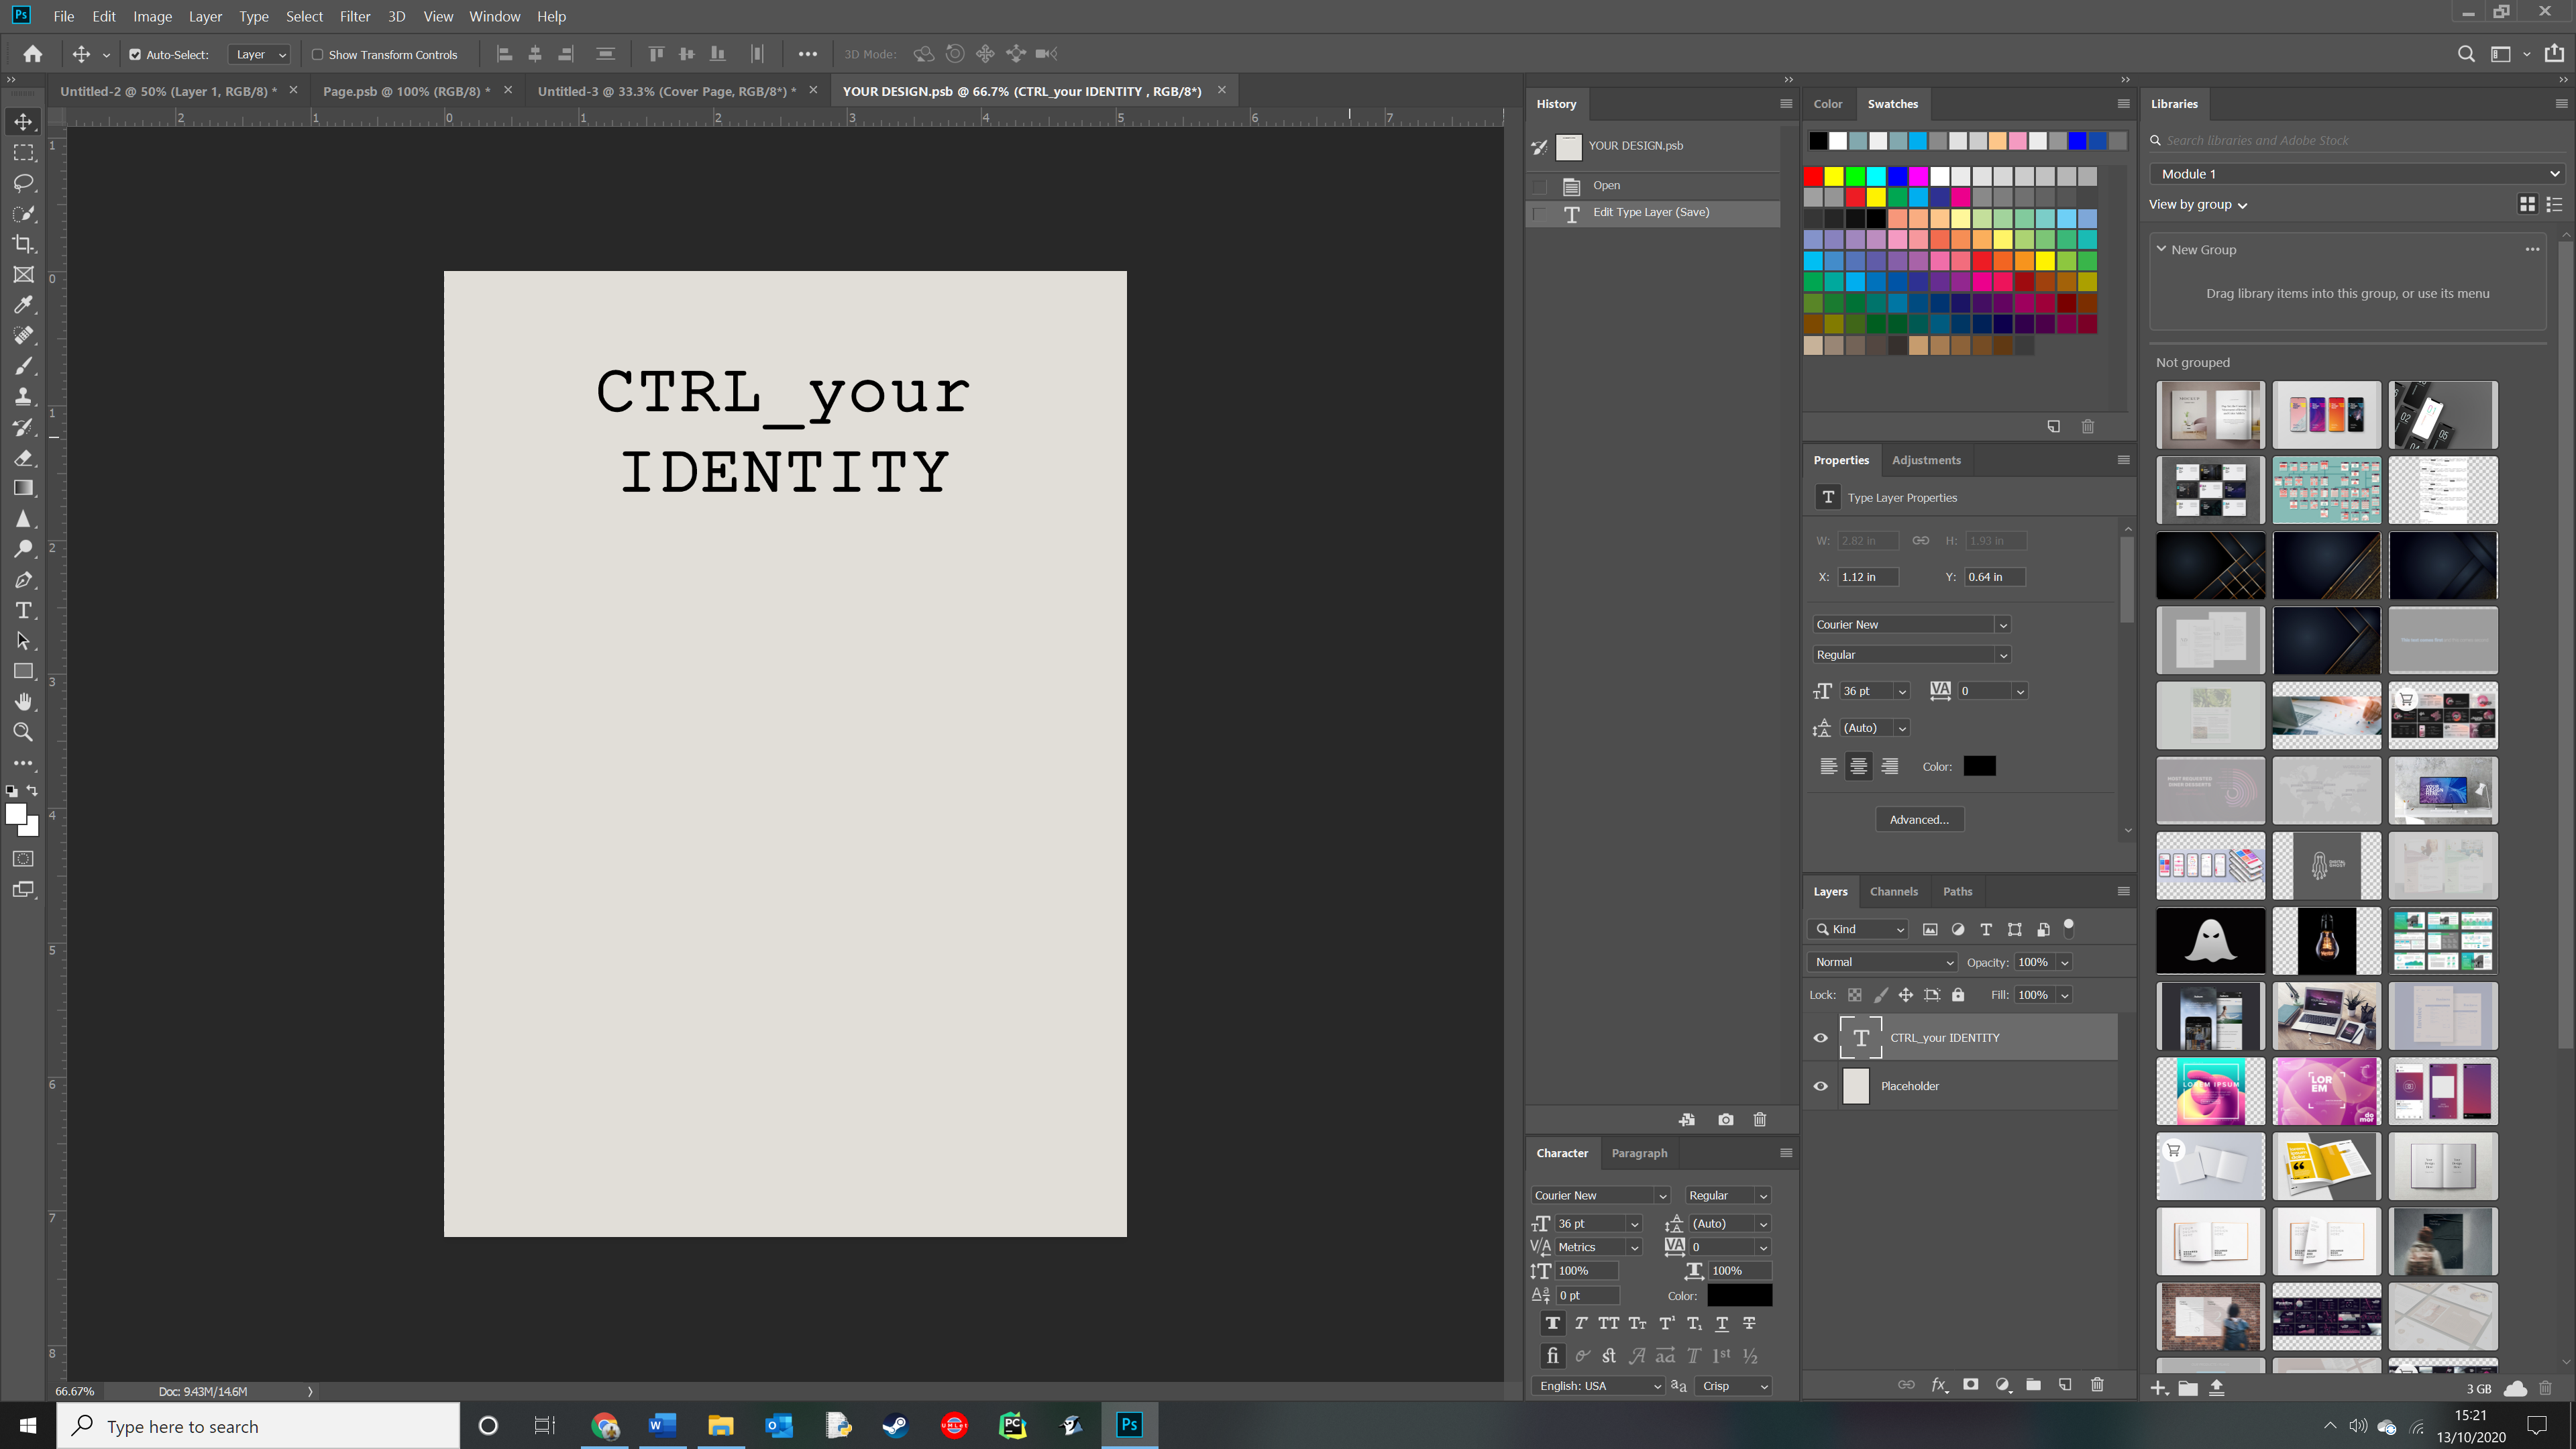Open the layer blend mode Normal dropdown

(x=1882, y=962)
